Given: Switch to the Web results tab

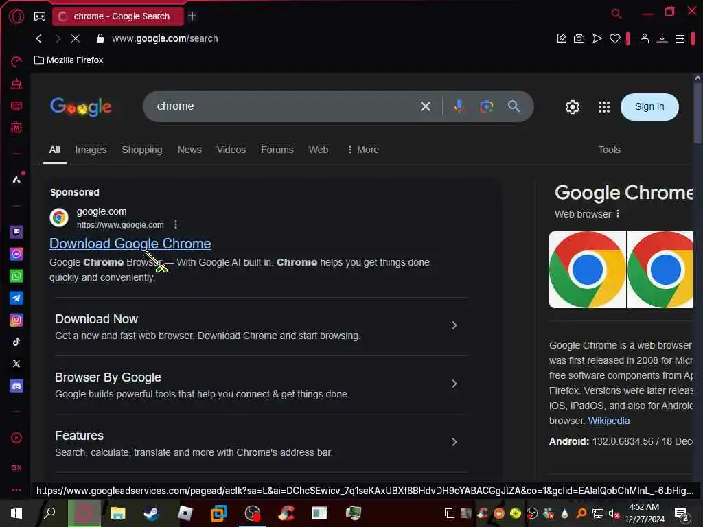Looking at the screenshot, I should pyautogui.click(x=319, y=150).
